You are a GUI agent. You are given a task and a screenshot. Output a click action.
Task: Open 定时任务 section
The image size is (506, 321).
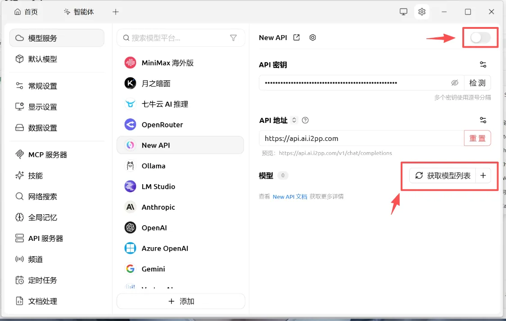tap(57, 280)
